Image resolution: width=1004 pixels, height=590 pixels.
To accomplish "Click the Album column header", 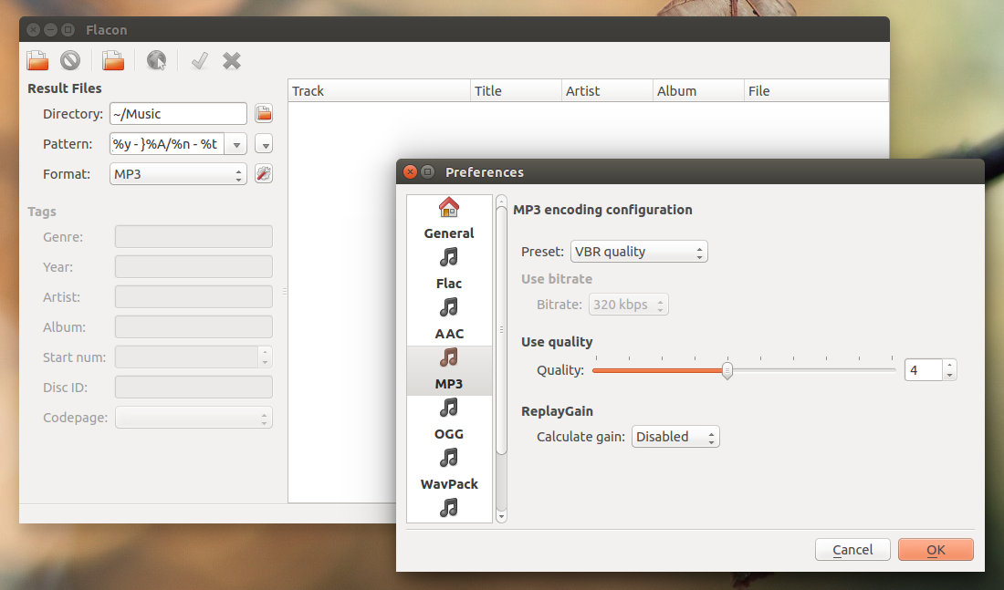I will click(x=698, y=91).
